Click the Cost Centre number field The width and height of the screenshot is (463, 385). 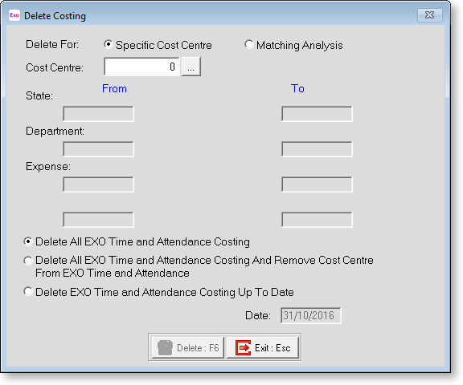[141, 67]
